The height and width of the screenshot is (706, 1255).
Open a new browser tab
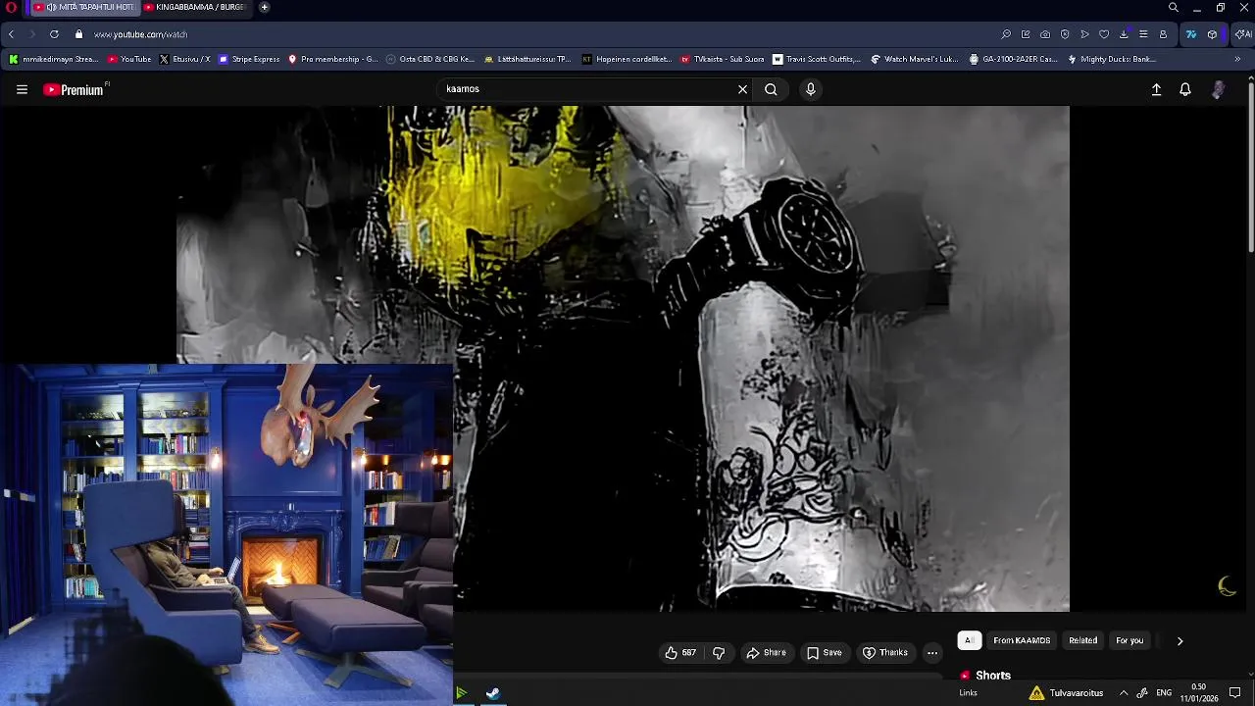(265, 7)
